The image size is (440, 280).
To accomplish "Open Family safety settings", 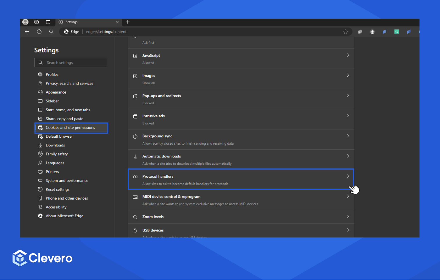I will click(x=57, y=154).
